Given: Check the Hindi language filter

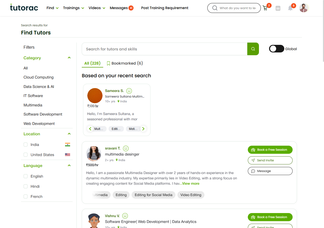Looking at the screenshot, I should click(26, 186).
